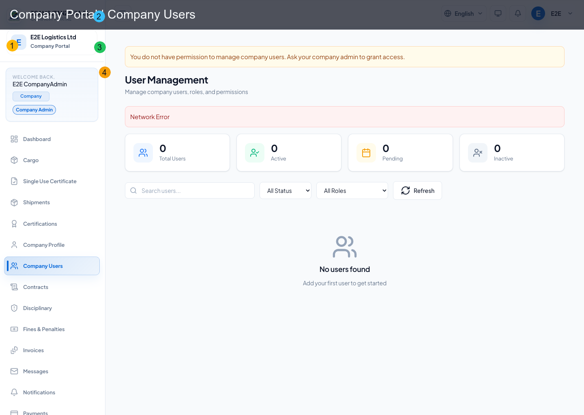
Task: Select the Invoices documents icon
Action: pyautogui.click(x=14, y=350)
